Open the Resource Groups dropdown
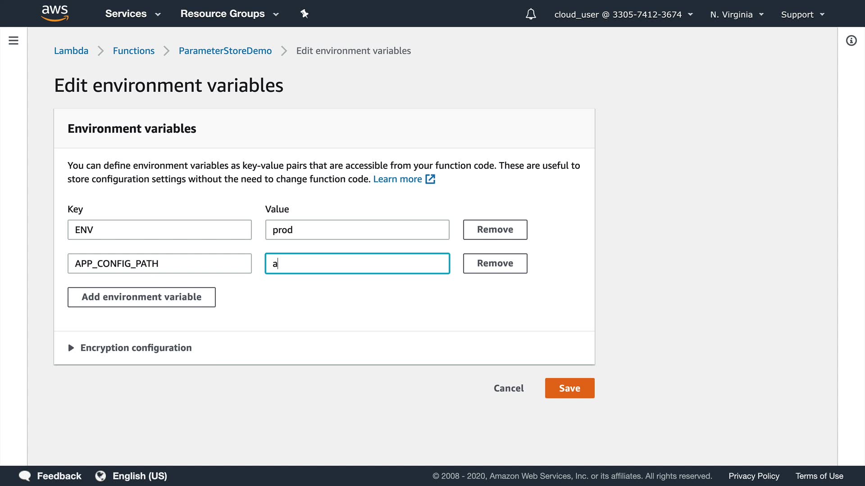865x486 pixels. (229, 14)
